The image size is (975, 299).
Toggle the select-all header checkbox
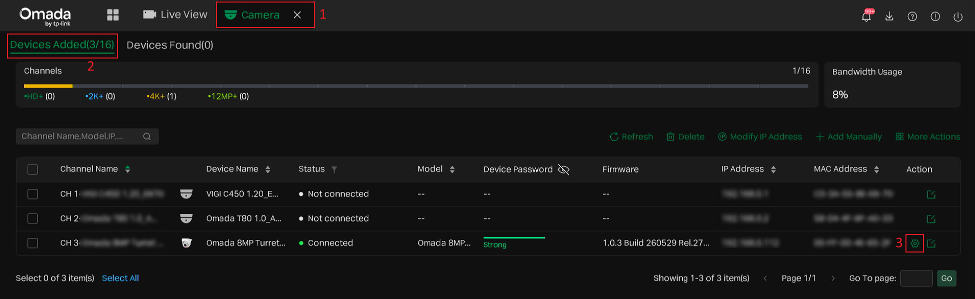coord(33,169)
